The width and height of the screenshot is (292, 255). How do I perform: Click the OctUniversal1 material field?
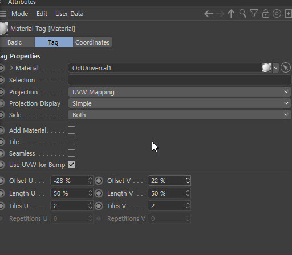point(165,68)
